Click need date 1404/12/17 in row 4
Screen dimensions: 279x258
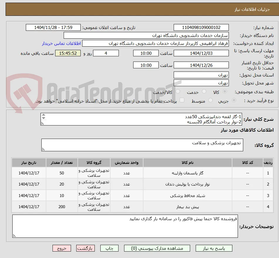29,207
